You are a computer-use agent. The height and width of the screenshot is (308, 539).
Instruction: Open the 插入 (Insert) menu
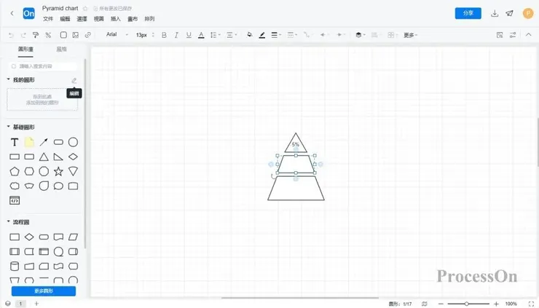pyautogui.click(x=116, y=19)
